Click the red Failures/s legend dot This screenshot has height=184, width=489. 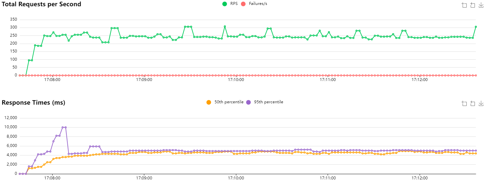click(243, 4)
